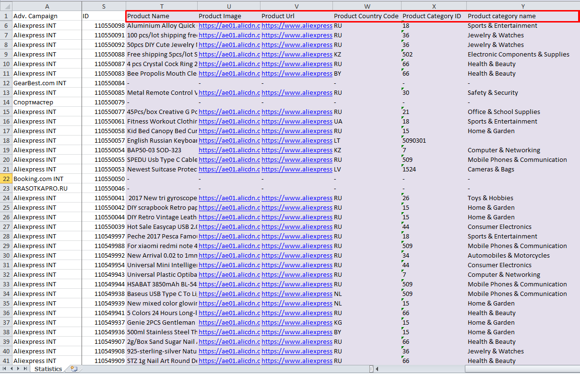The width and height of the screenshot is (580, 374).
Task: Click the Product Name header cell
Action: click(161, 16)
